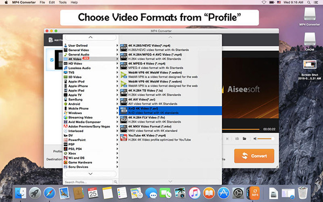Choose the Apple iPod device icon
Screen dimensions: 323x202
pos(66,81)
